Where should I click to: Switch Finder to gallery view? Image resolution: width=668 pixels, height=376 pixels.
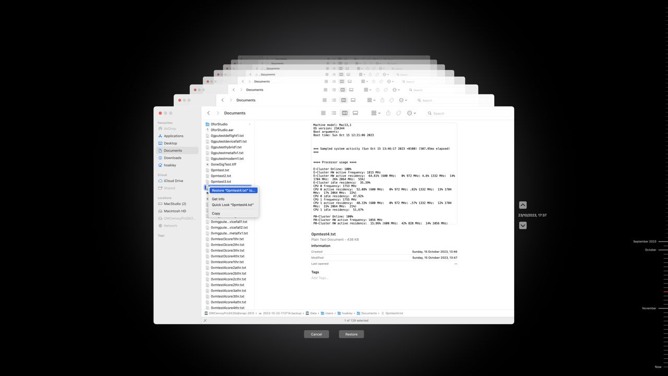pyautogui.click(x=355, y=113)
